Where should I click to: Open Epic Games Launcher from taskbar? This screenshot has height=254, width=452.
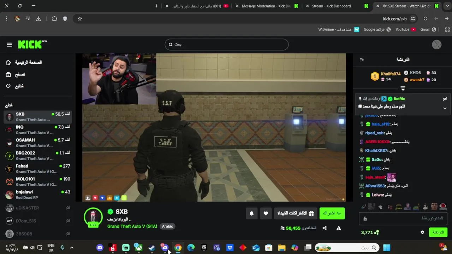(204, 248)
